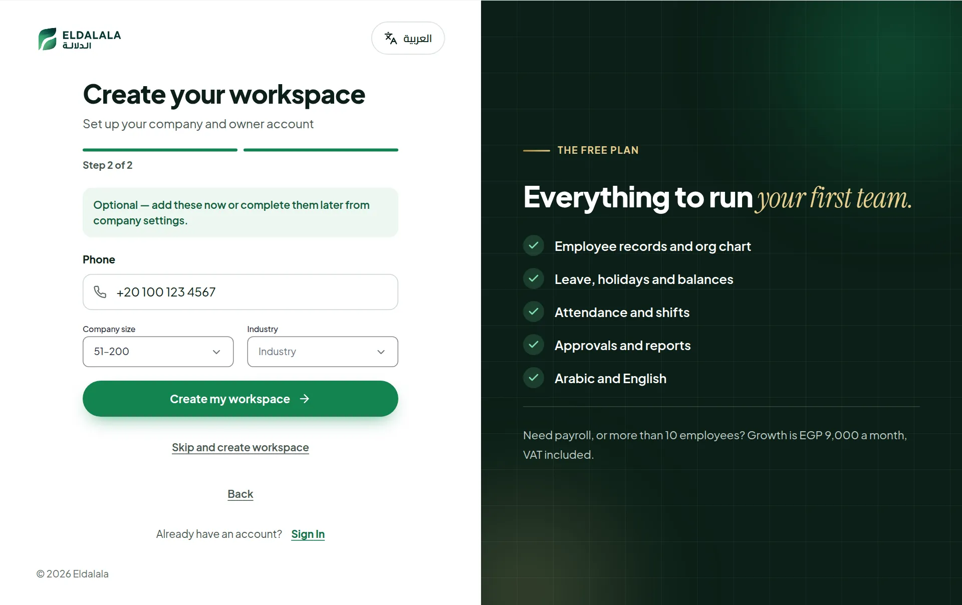This screenshot has height=605, width=962.
Task: Click 'Approvals and reports' text
Action: [622, 346]
